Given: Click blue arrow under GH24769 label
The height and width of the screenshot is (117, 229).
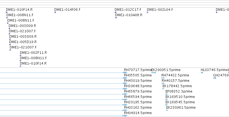Looking at the screenshot, I should [214, 78].
